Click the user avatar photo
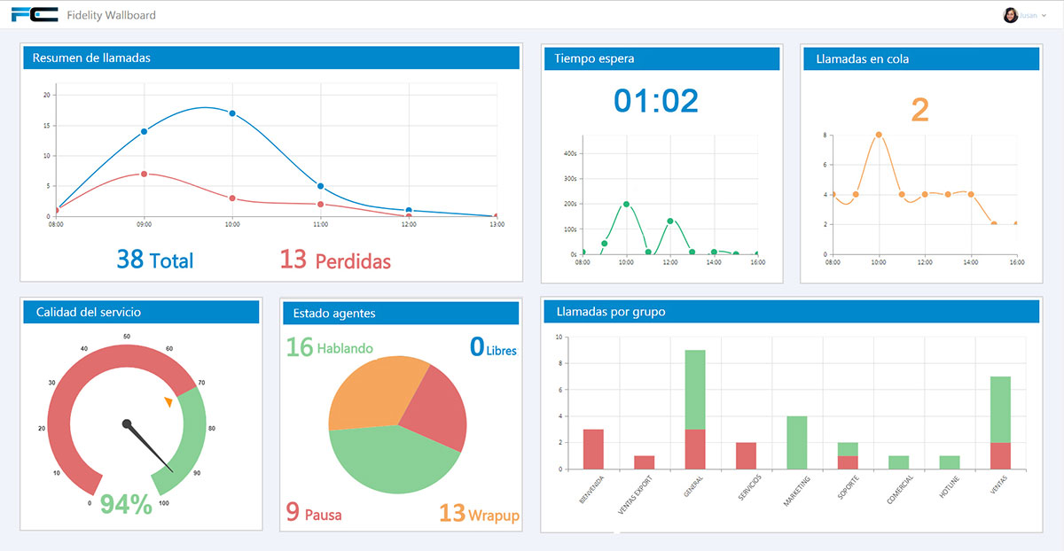Viewport: 1064px width, 551px height. click(1010, 15)
